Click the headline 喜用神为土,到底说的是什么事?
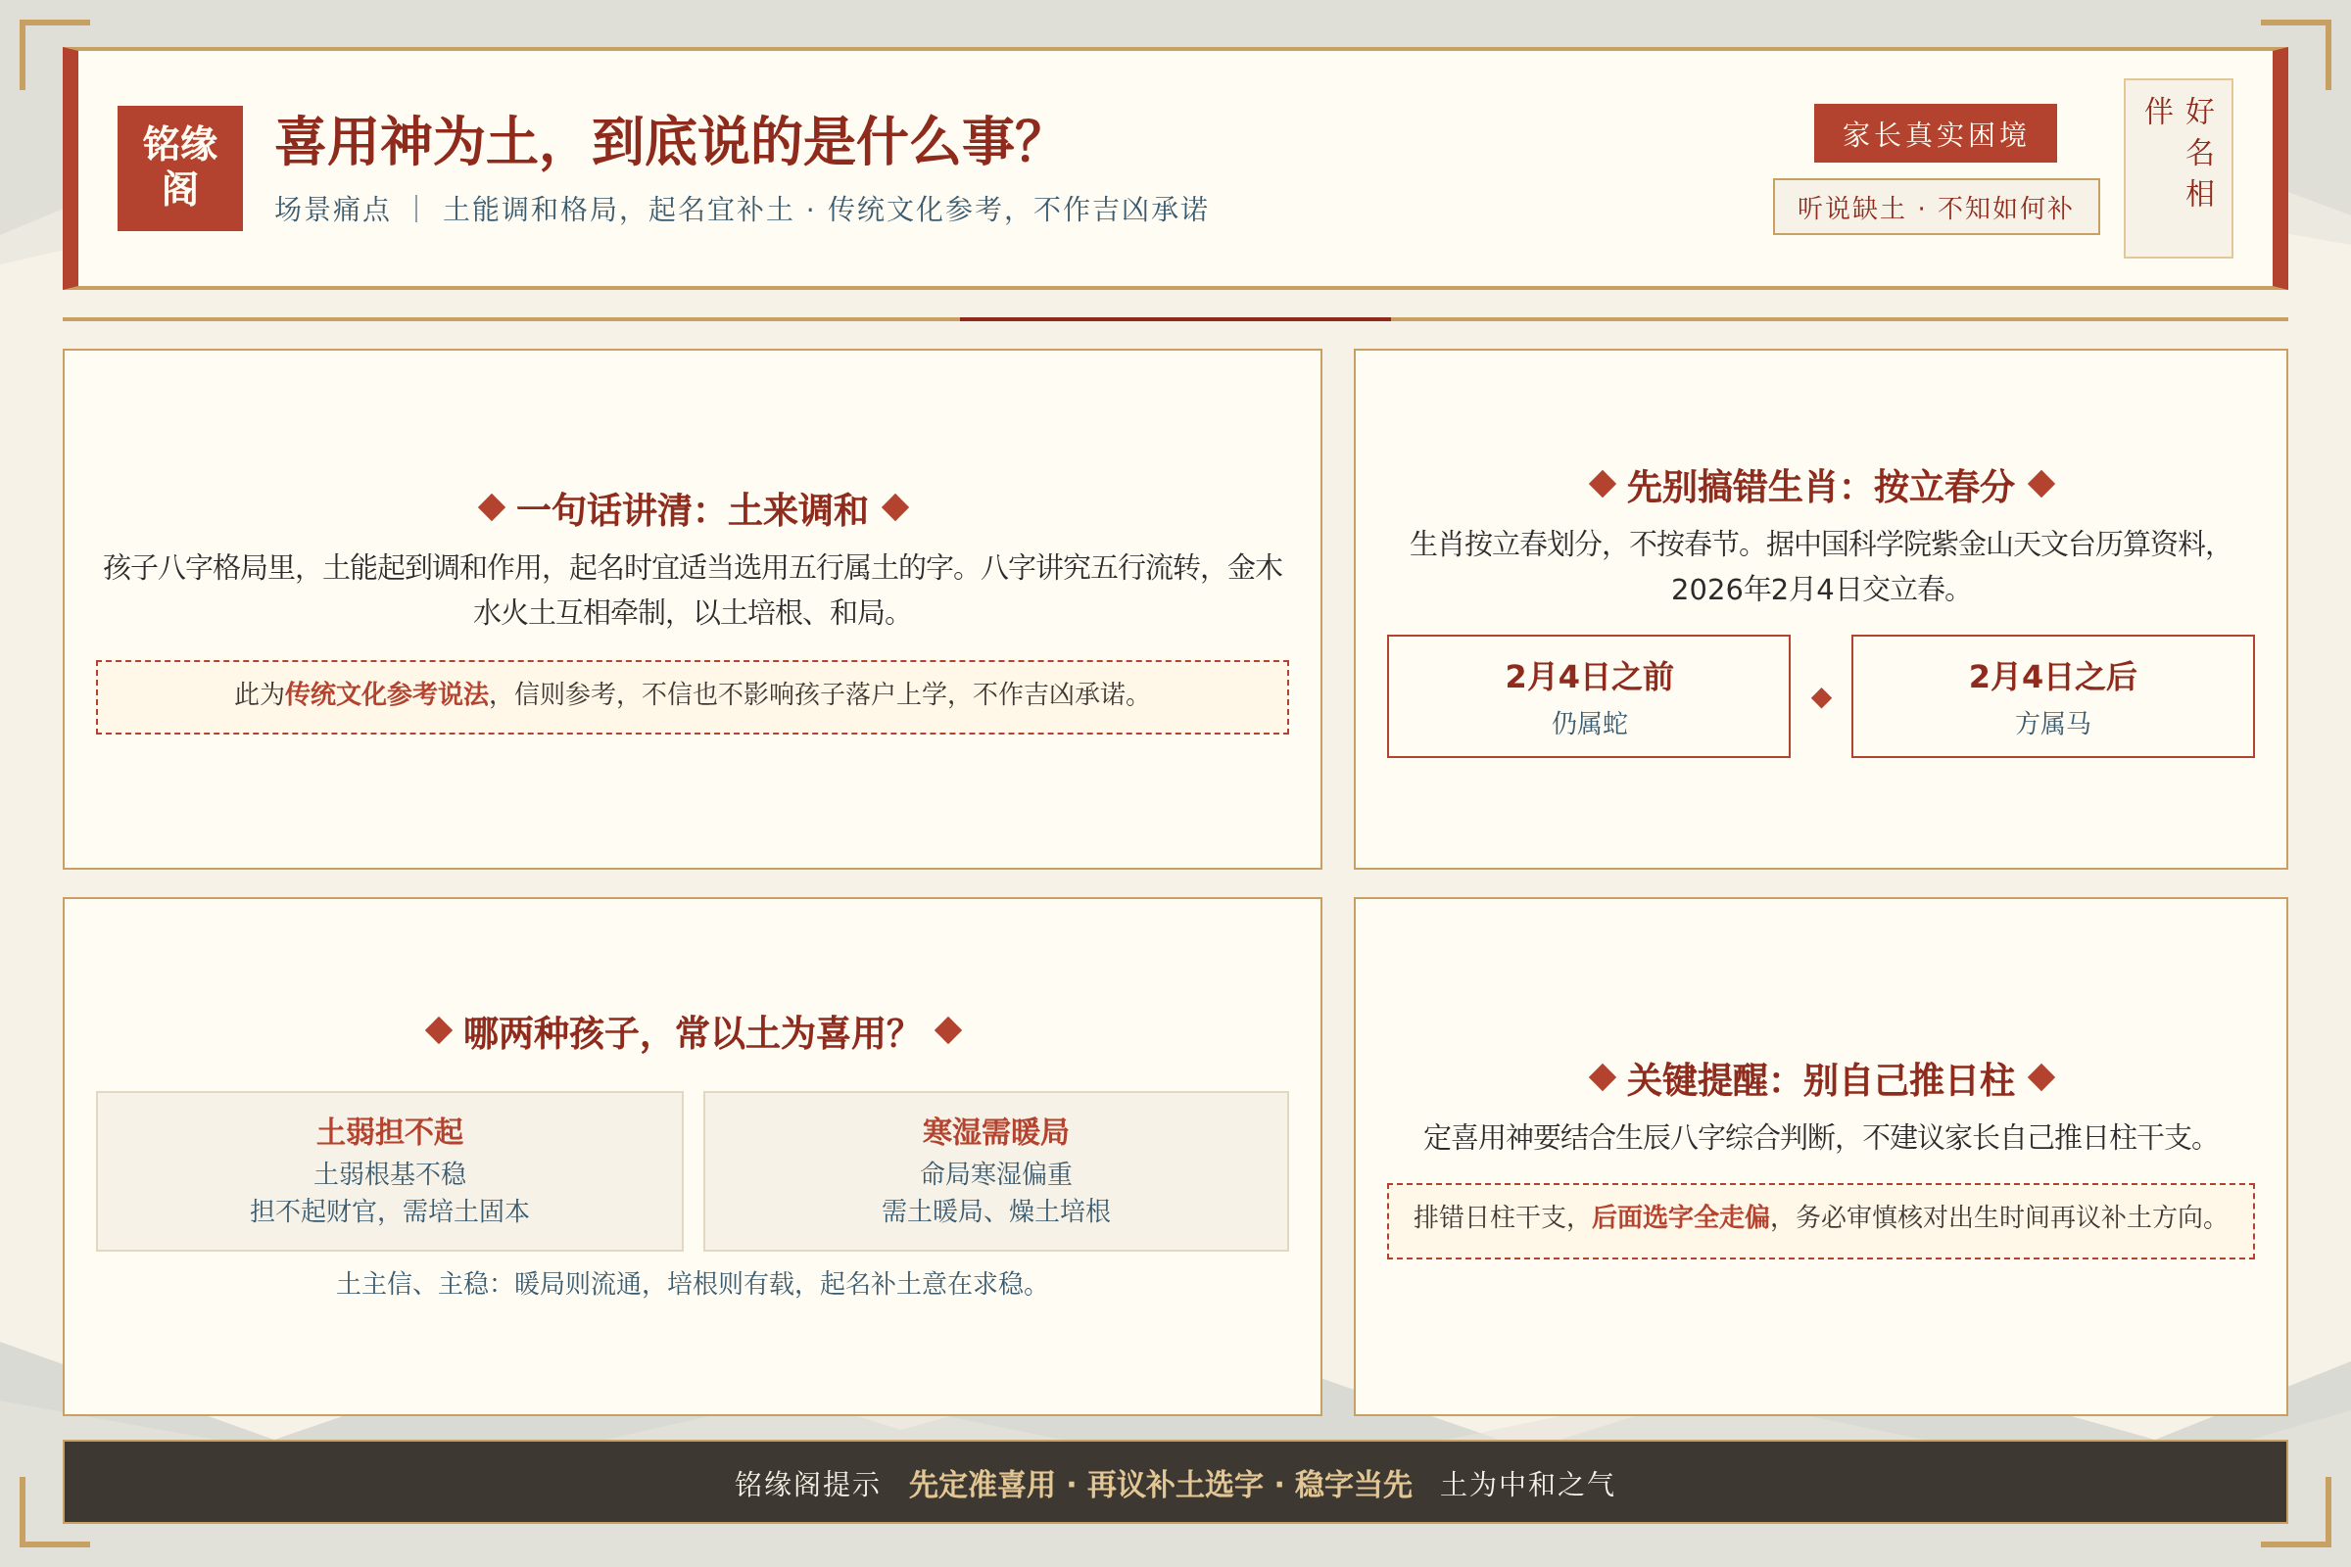This screenshot has width=2351, height=1567. (x=659, y=140)
